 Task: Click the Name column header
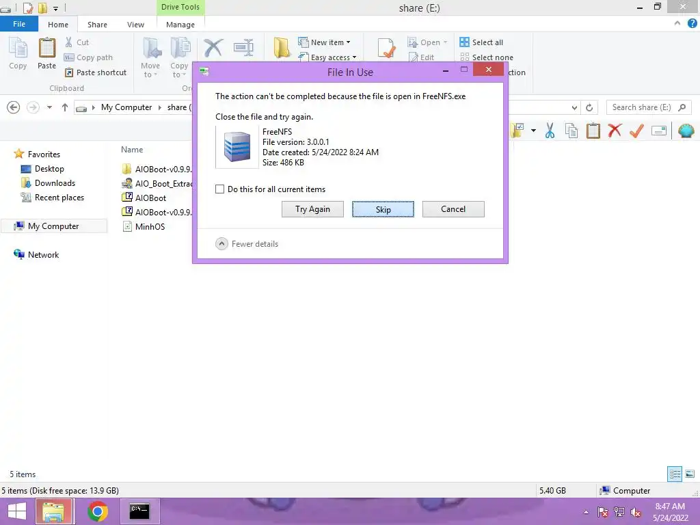(x=132, y=150)
